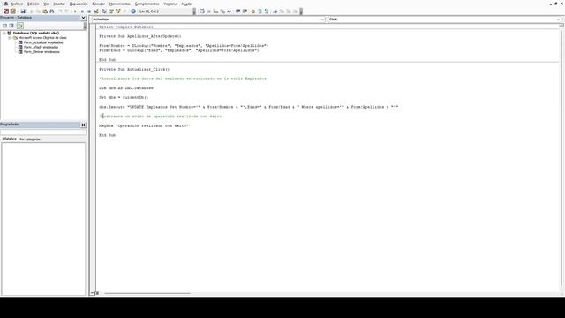Open the Project Explorer icon
The width and height of the screenshot is (565, 318).
[x=104, y=11]
